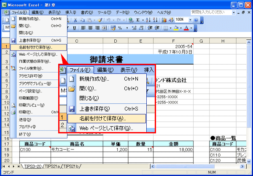Choose 名前を付けて保存(A) in File menu
The width and height of the screenshot is (253, 176).
click(38, 47)
